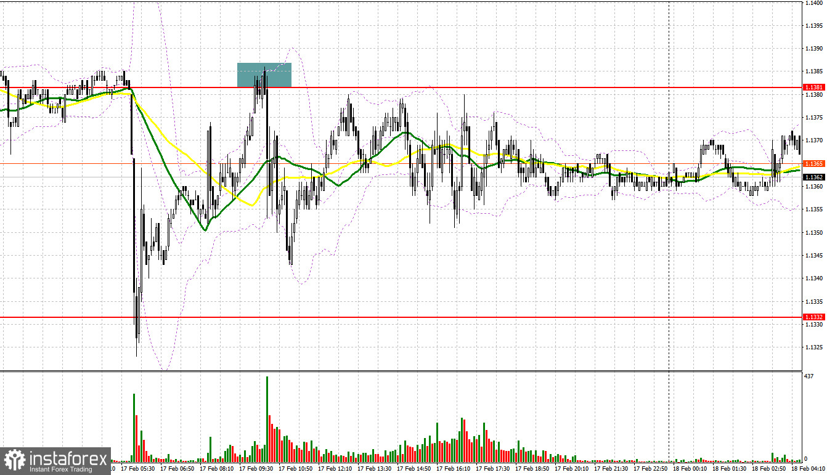Viewport: 827px width, 475px height.
Task: Click the 18 Feb 01:30 time label
Action: click(x=728, y=469)
